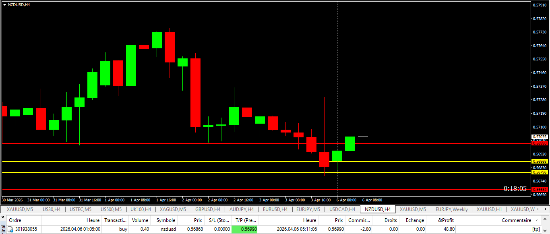Open the USDCAD,H4 chart tab

342,209
